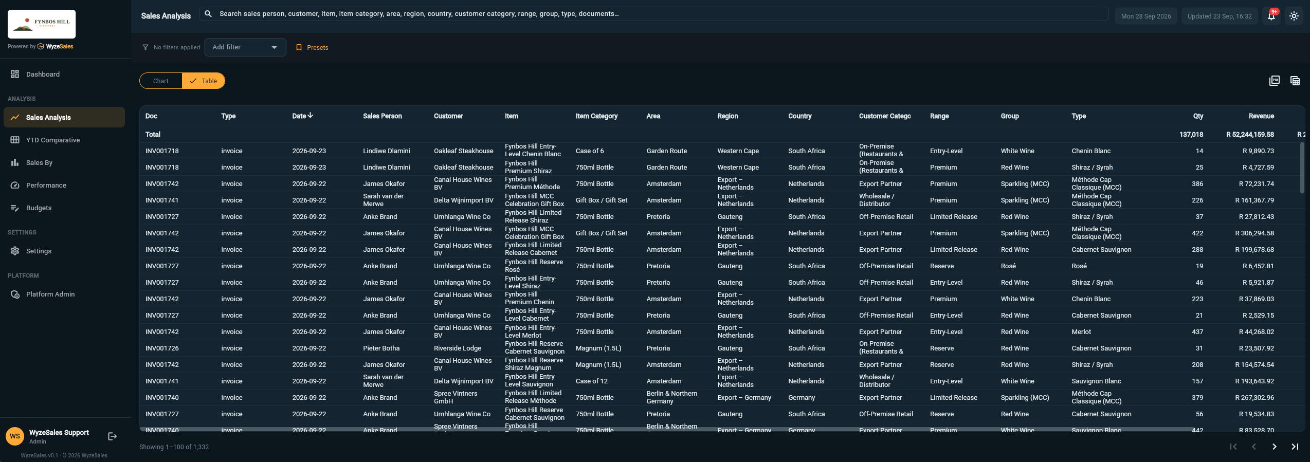This screenshot has width=1310, height=462.
Task: Open the notifications bell
Action: click(1271, 16)
